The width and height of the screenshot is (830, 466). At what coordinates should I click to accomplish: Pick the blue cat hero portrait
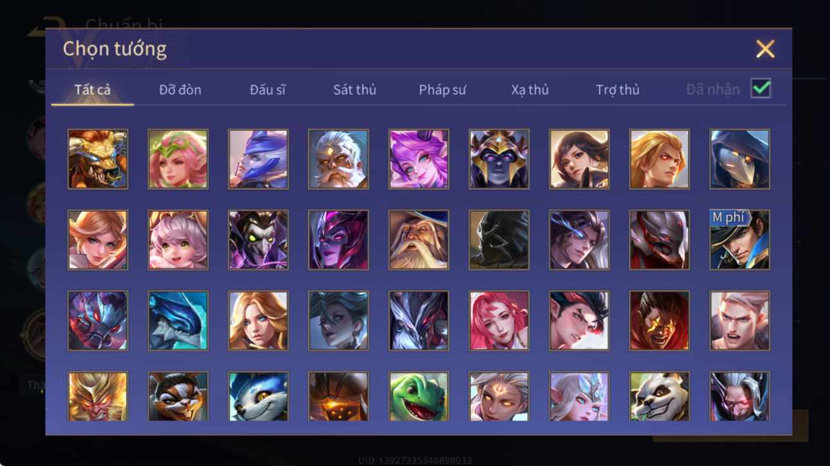(x=258, y=396)
